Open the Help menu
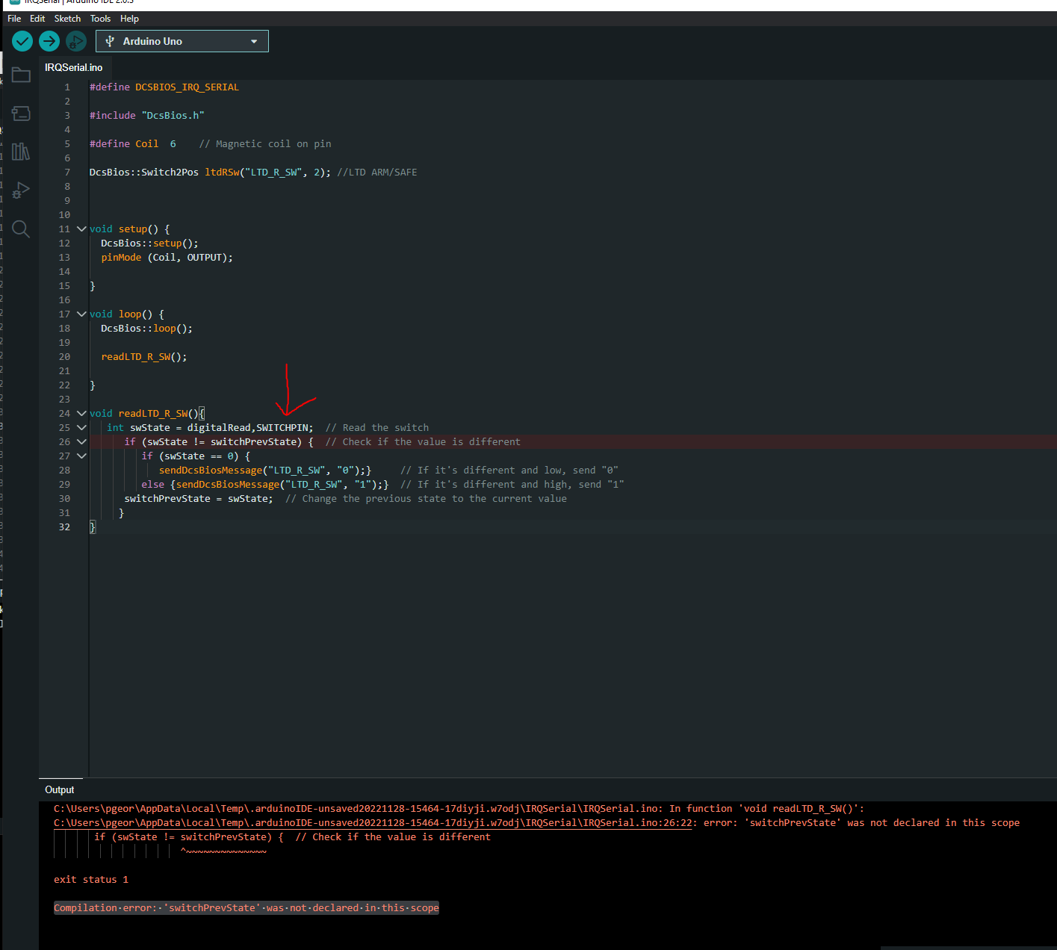Image resolution: width=1057 pixels, height=950 pixels. pyautogui.click(x=129, y=19)
